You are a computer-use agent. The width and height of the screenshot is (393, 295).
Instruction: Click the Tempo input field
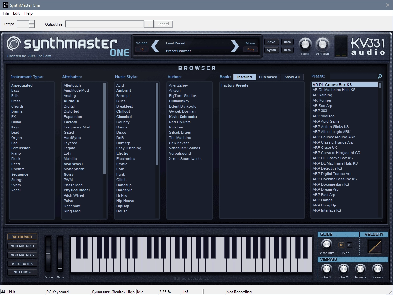[23, 24]
